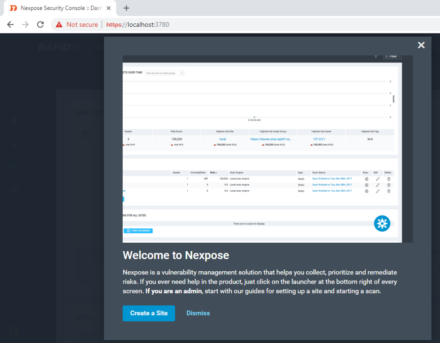The image size is (440, 343).
Task: Click the Rapid7 icon at sidebar bottom
Action: pyautogui.click(x=14, y=331)
